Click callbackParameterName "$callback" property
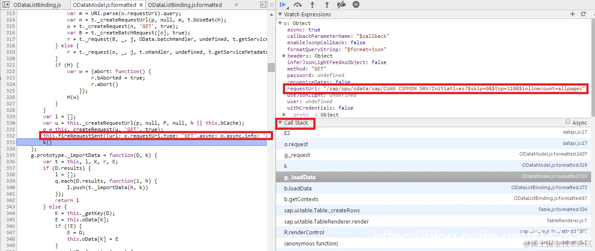 tap(338, 36)
